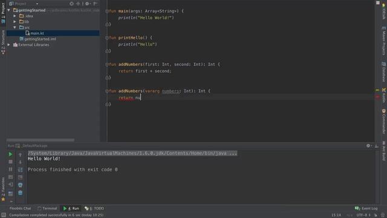Open the 6: TODO tool window tab
This screenshot has height=218, width=387.
point(94,208)
